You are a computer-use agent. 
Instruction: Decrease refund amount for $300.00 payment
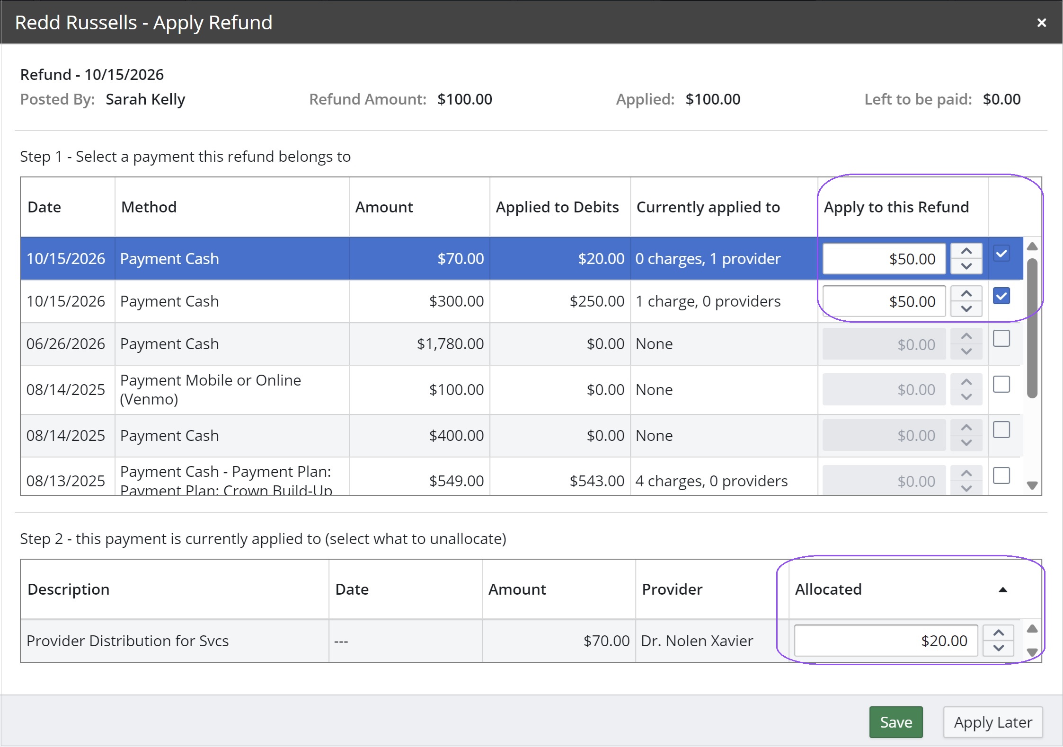click(x=966, y=309)
